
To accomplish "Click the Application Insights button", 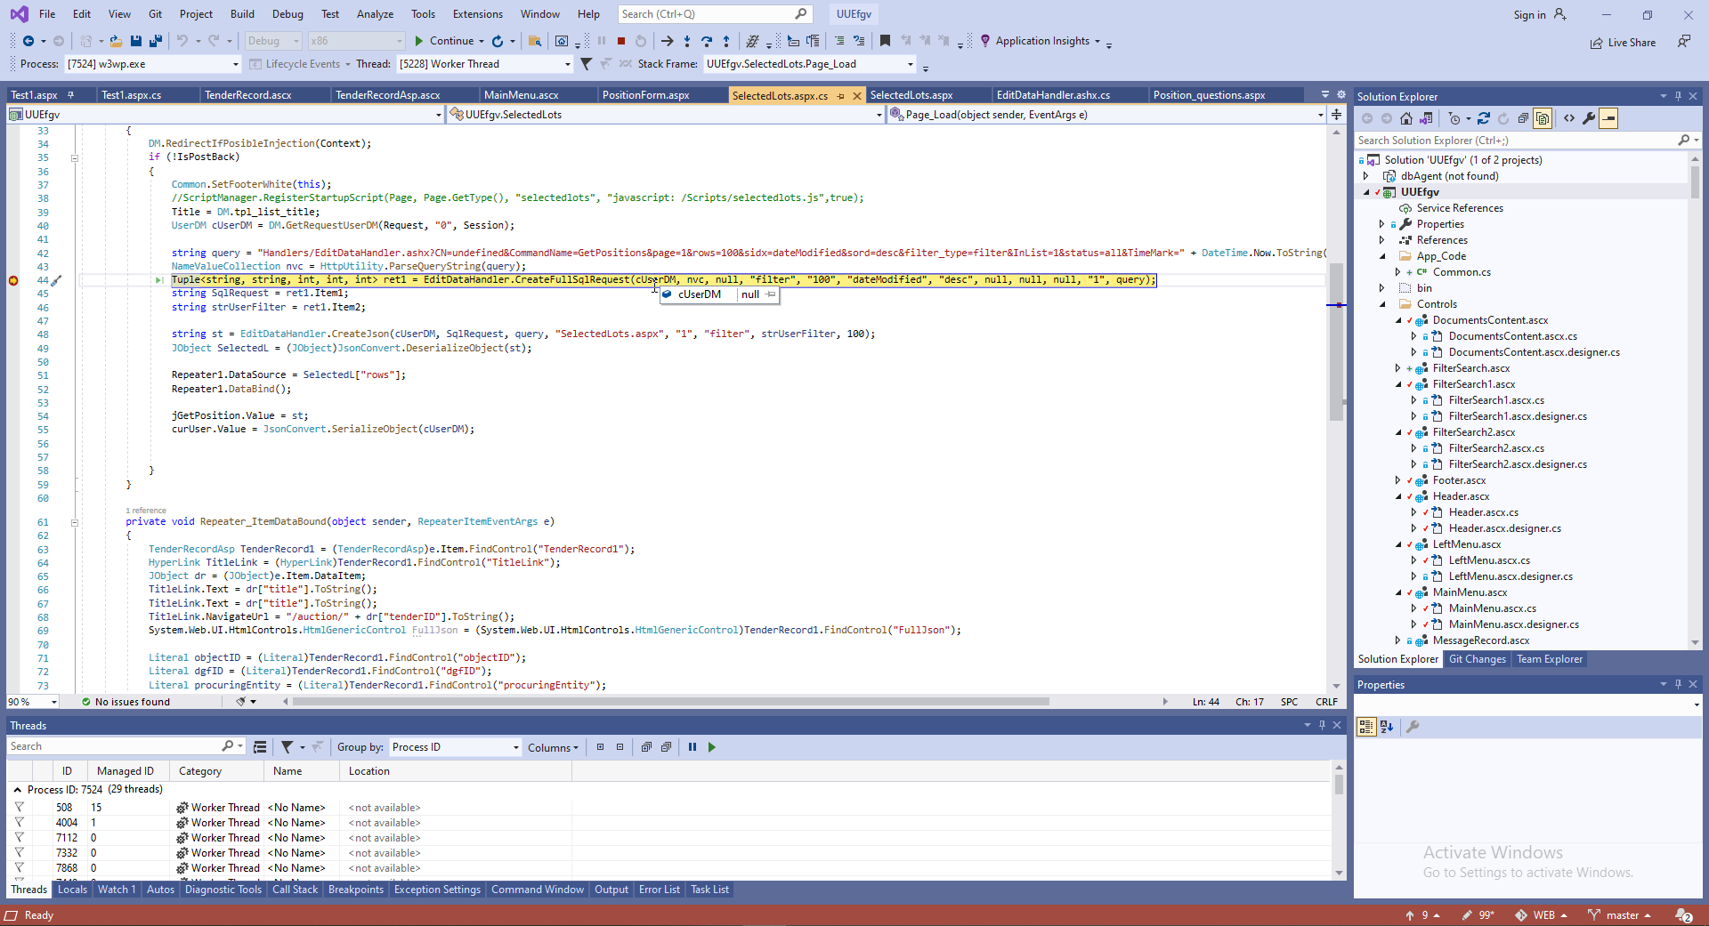I will pos(1041,41).
